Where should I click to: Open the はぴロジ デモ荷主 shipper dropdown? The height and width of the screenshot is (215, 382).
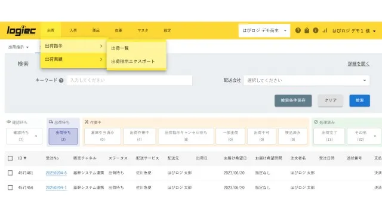264,30
